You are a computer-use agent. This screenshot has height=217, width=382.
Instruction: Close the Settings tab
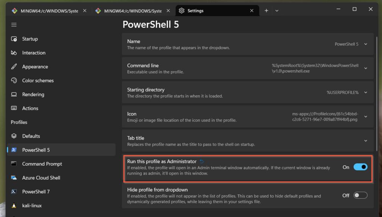coord(252,11)
